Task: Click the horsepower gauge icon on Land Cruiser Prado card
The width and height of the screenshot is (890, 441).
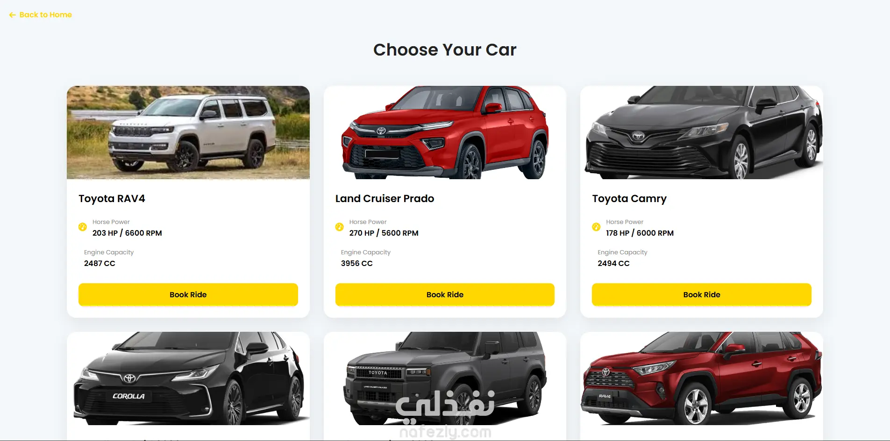Action: tap(340, 227)
